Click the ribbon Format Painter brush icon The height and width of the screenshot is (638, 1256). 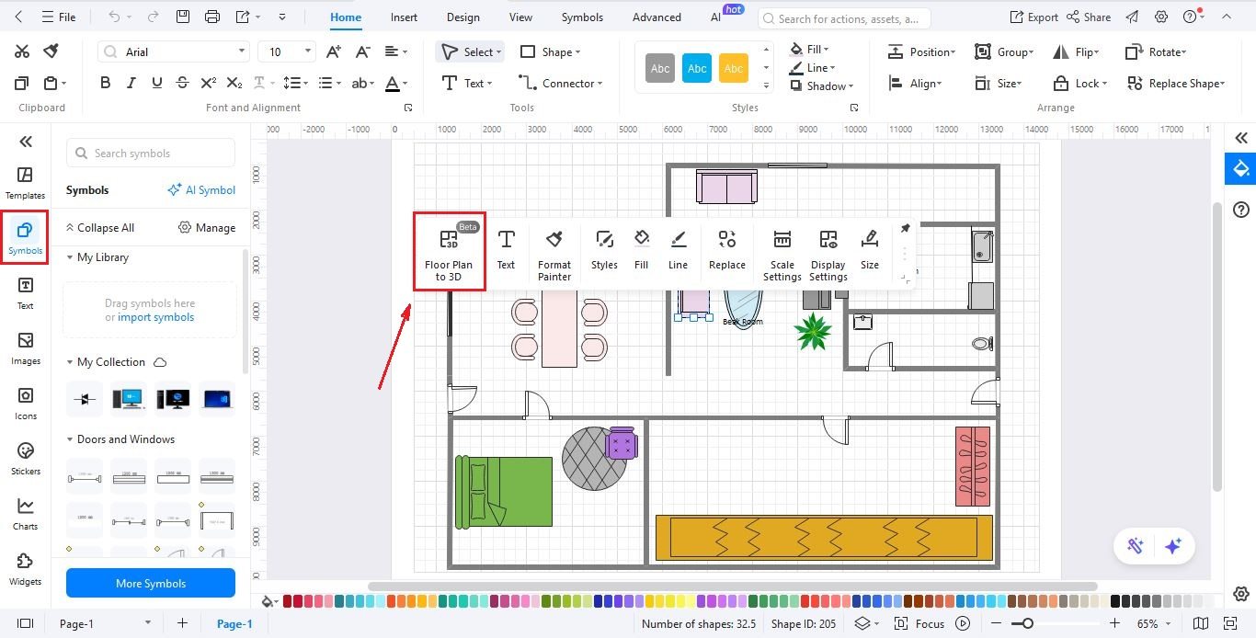click(x=51, y=51)
